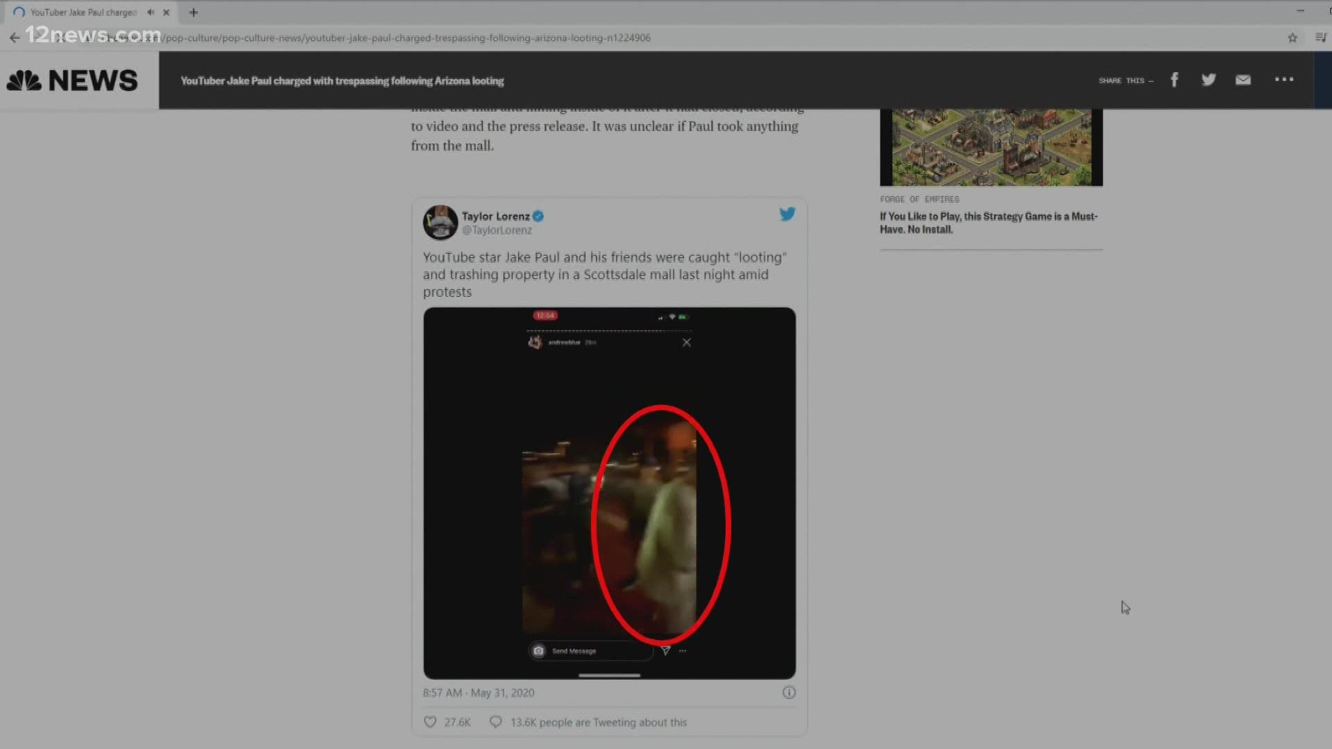The width and height of the screenshot is (1332, 749).
Task: Open a new browser tab
Action: tap(194, 12)
